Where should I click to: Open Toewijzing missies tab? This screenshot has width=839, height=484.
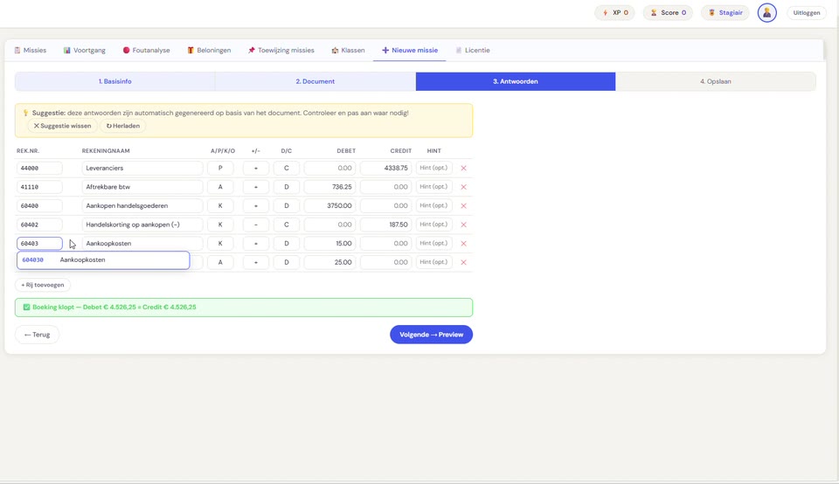[x=281, y=51]
